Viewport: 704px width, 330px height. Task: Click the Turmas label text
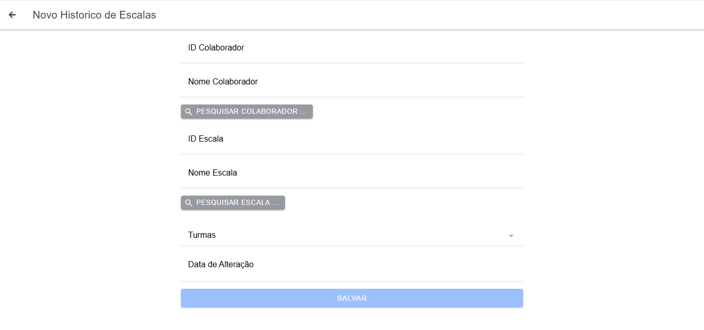click(202, 235)
